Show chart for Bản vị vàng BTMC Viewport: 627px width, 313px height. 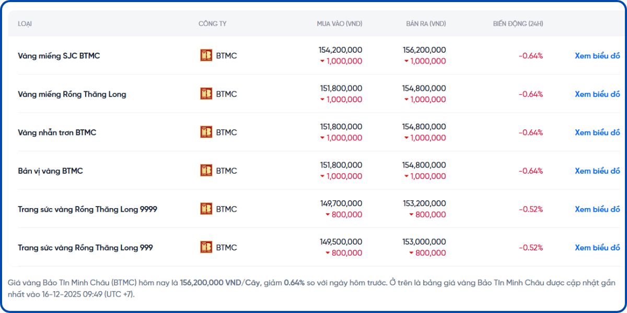pyautogui.click(x=597, y=171)
